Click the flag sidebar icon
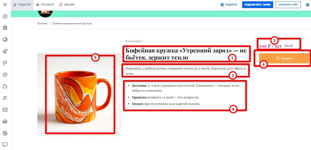Viewport: 311px width, 150px height. 5,63
